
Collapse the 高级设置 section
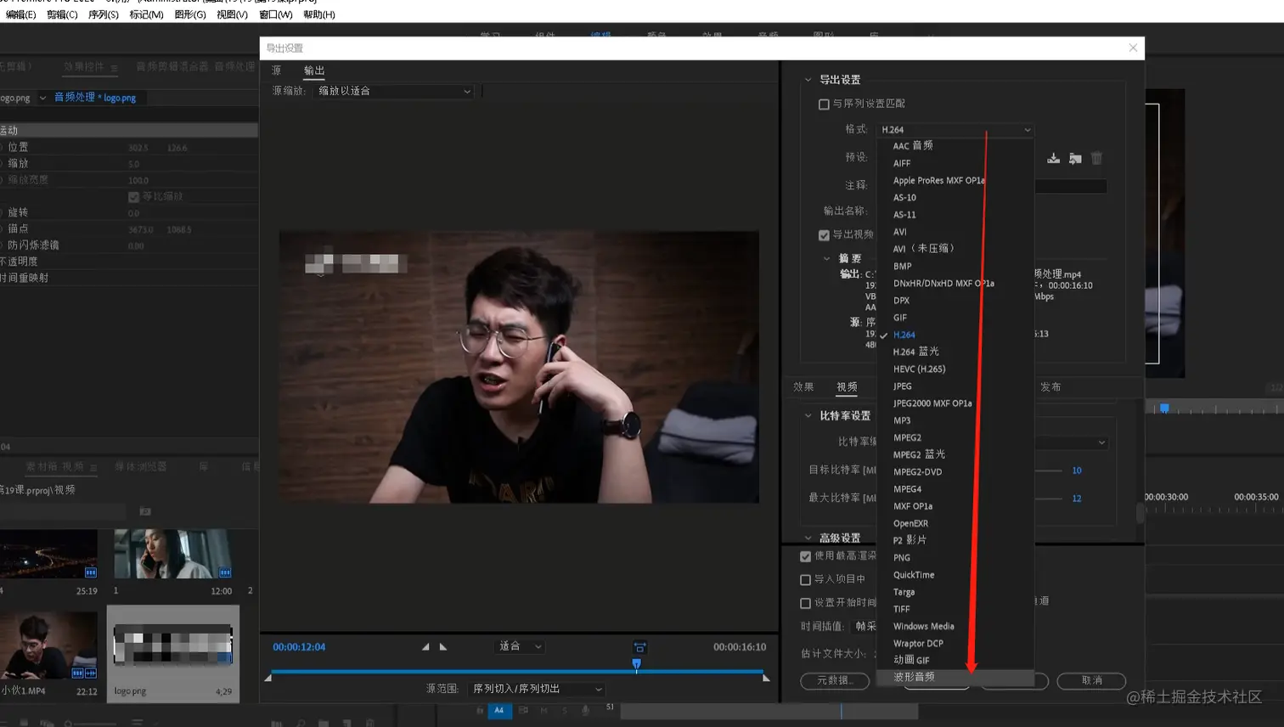808,538
